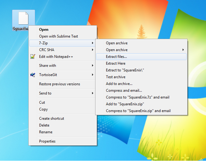Choose Compress to "SquareEnix.7z" and email

(x=141, y=97)
